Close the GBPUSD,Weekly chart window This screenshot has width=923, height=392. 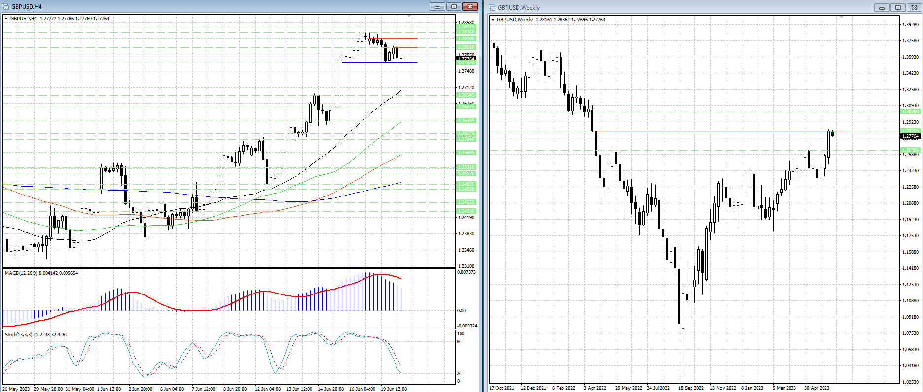pos(914,7)
